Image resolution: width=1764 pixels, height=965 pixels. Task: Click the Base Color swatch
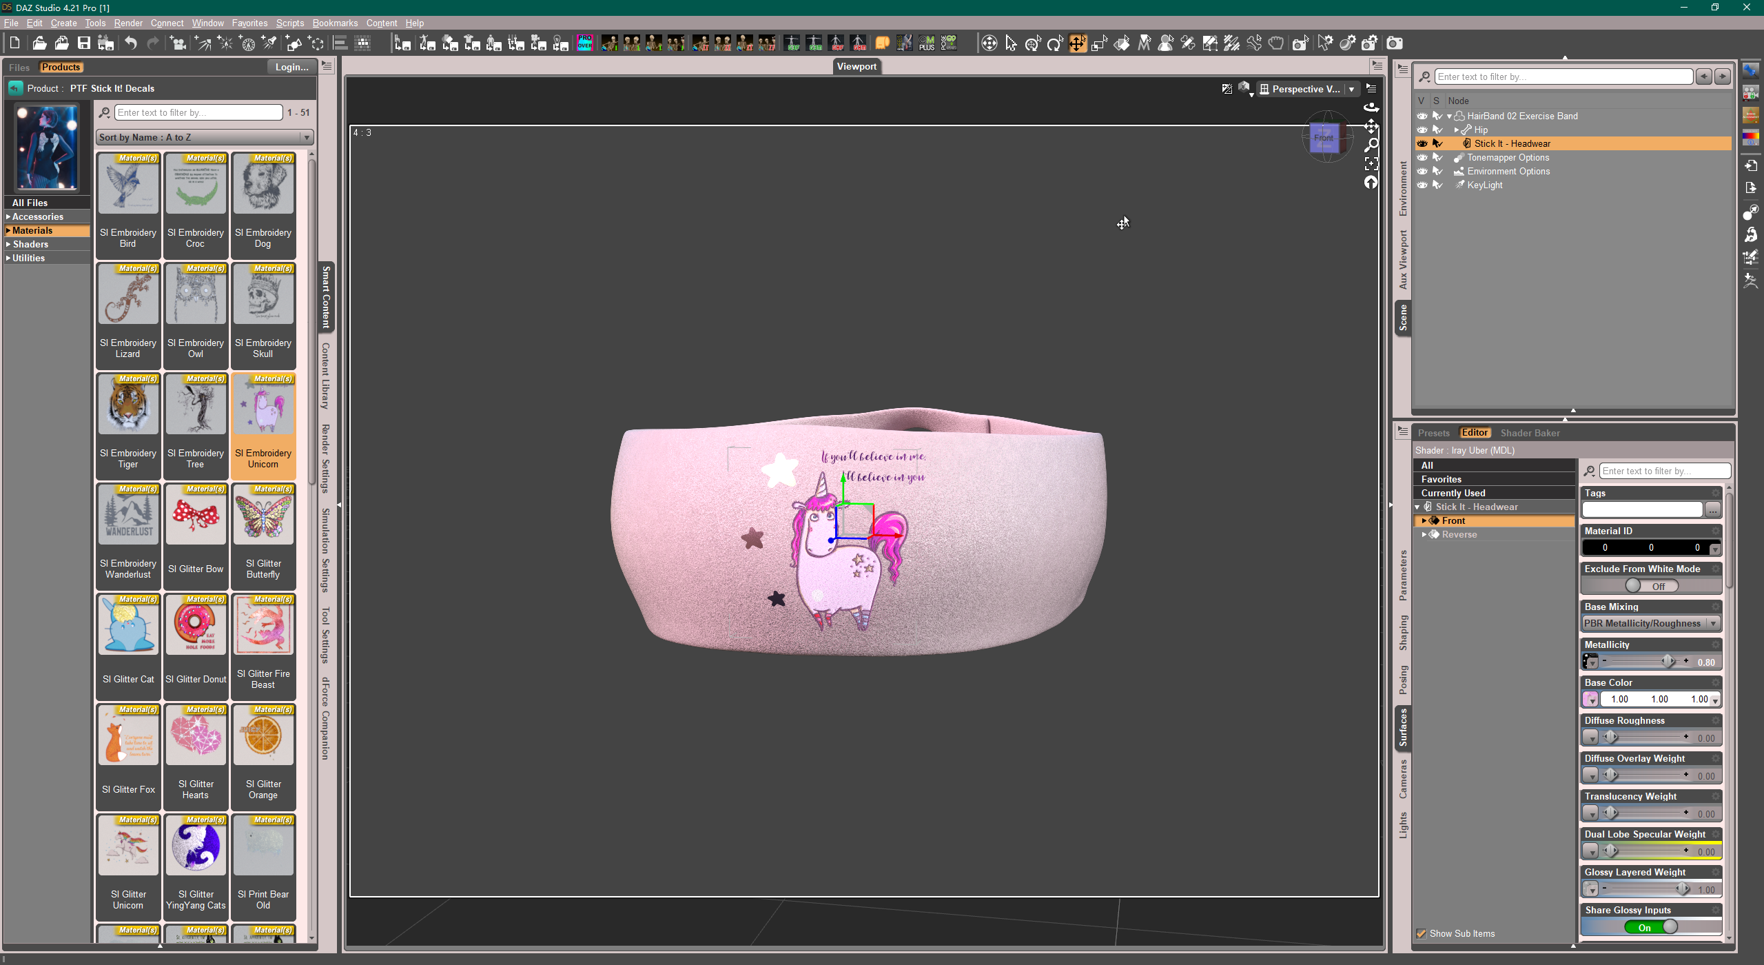coord(1590,700)
